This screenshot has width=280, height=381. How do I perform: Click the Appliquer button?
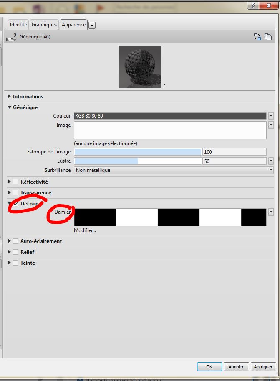click(263, 367)
